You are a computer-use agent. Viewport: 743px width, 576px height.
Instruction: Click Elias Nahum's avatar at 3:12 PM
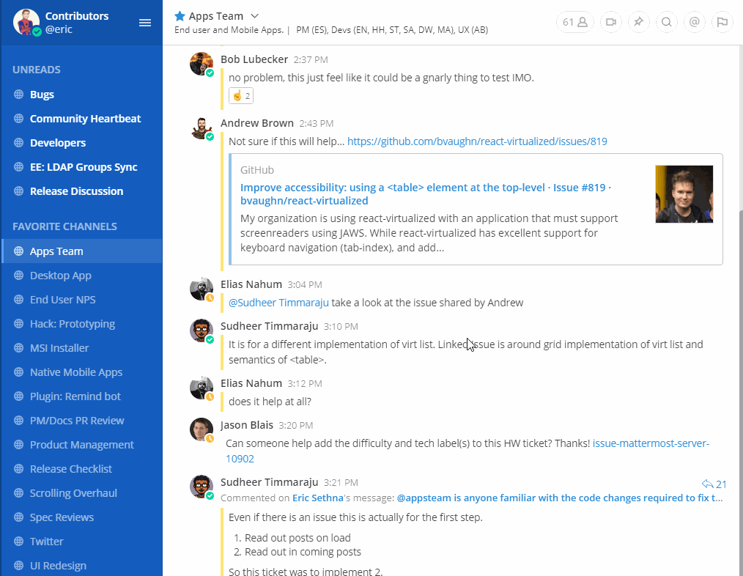coord(202,388)
